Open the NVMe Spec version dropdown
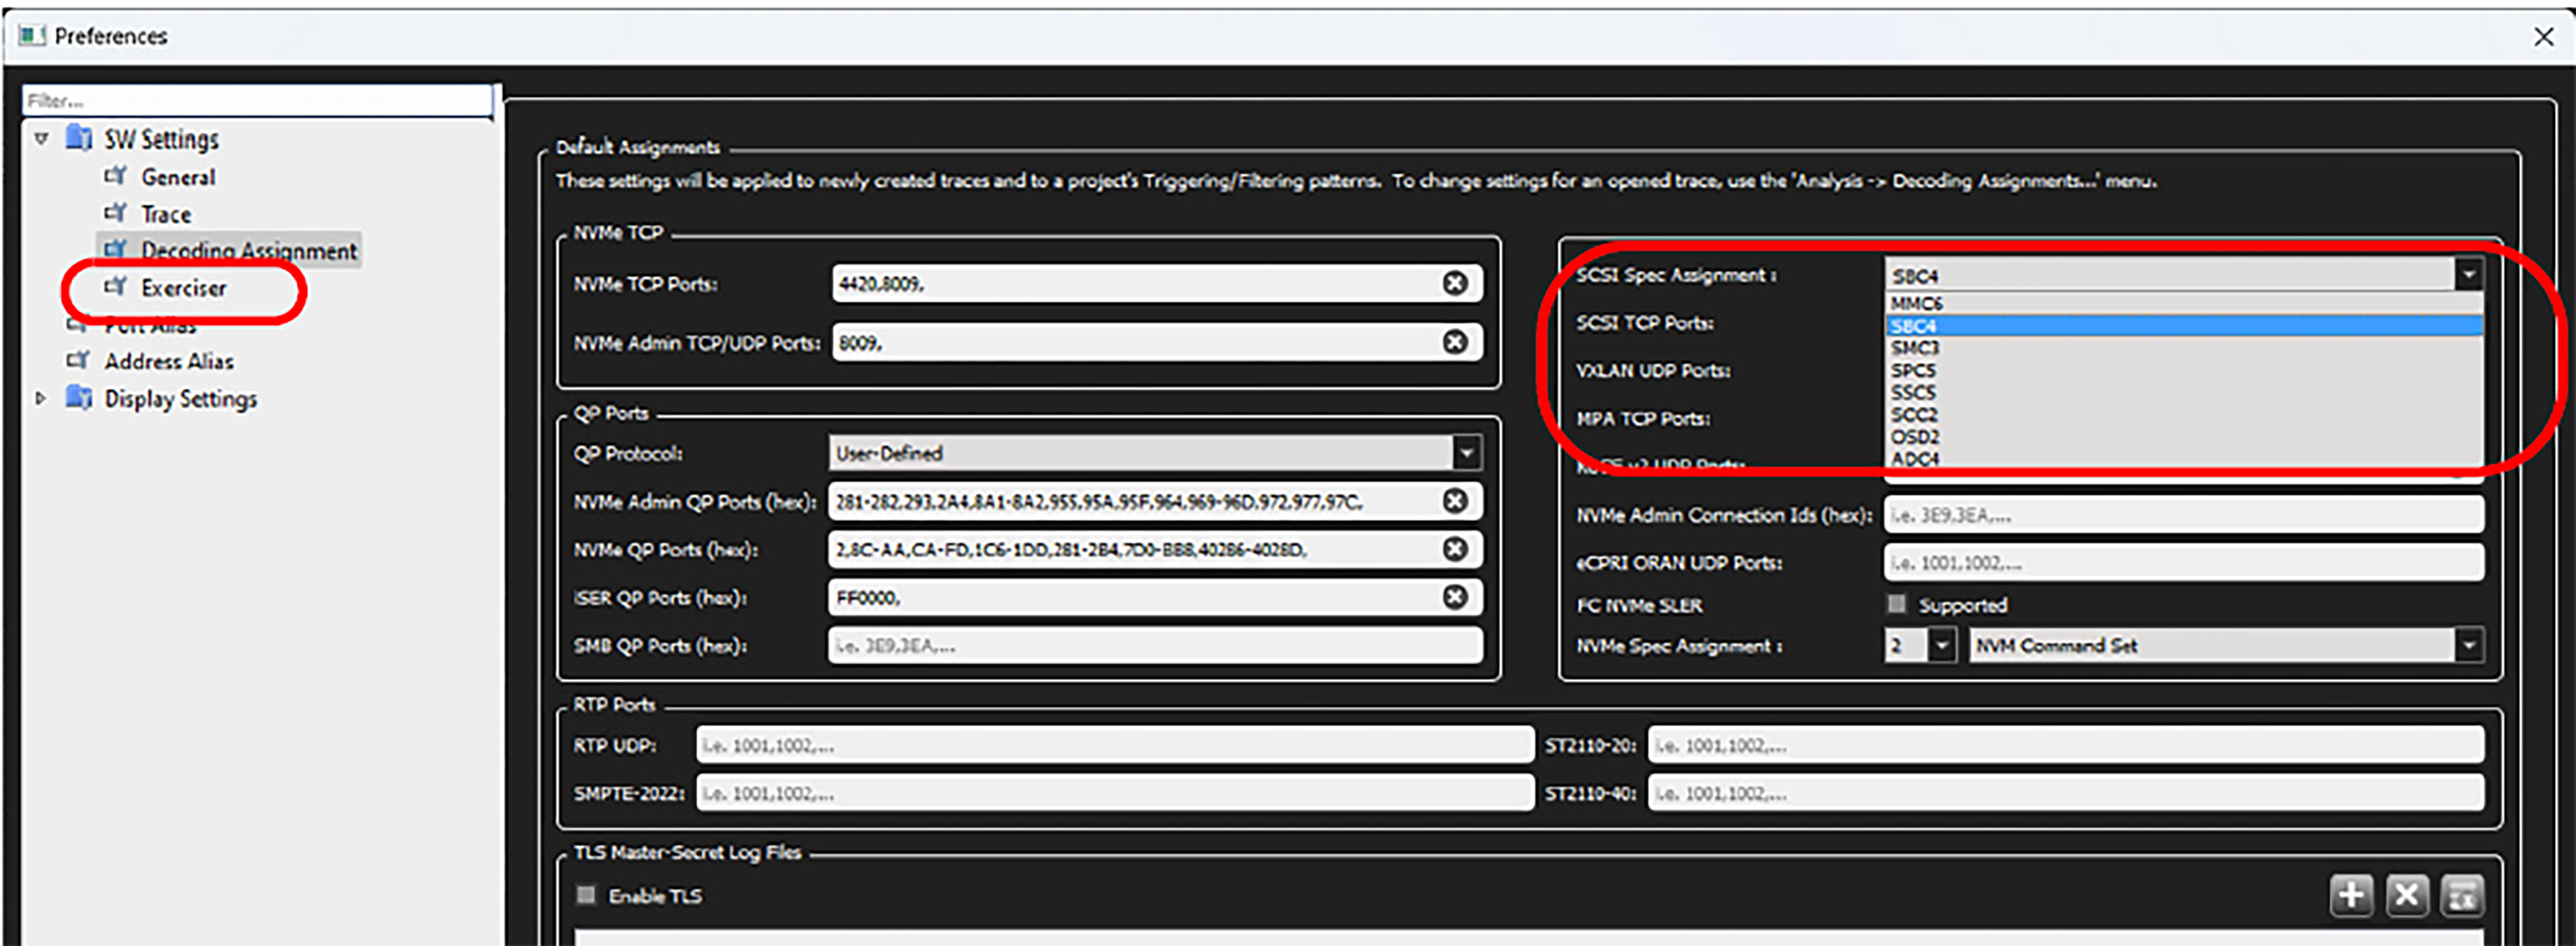The height and width of the screenshot is (946, 2576). 1941,646
